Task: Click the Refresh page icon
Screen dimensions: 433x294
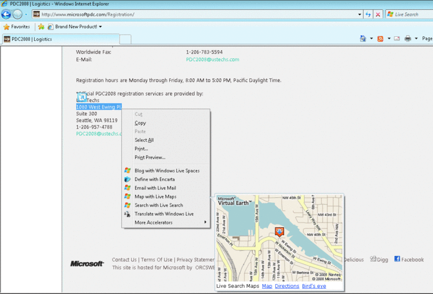Action: [368, 14]
